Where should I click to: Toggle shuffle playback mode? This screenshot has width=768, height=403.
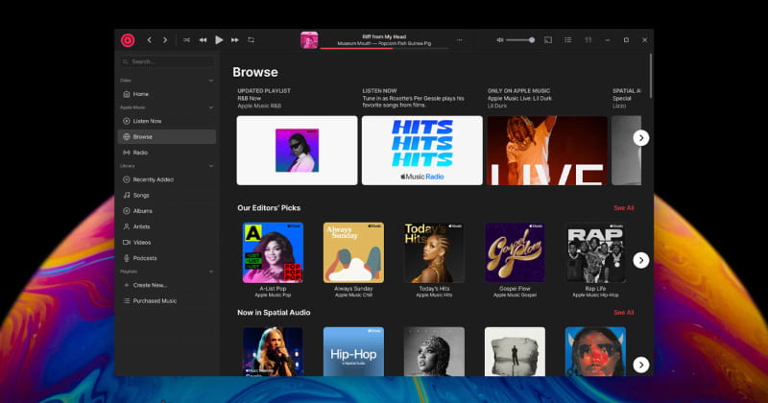[x=186, y=40]
